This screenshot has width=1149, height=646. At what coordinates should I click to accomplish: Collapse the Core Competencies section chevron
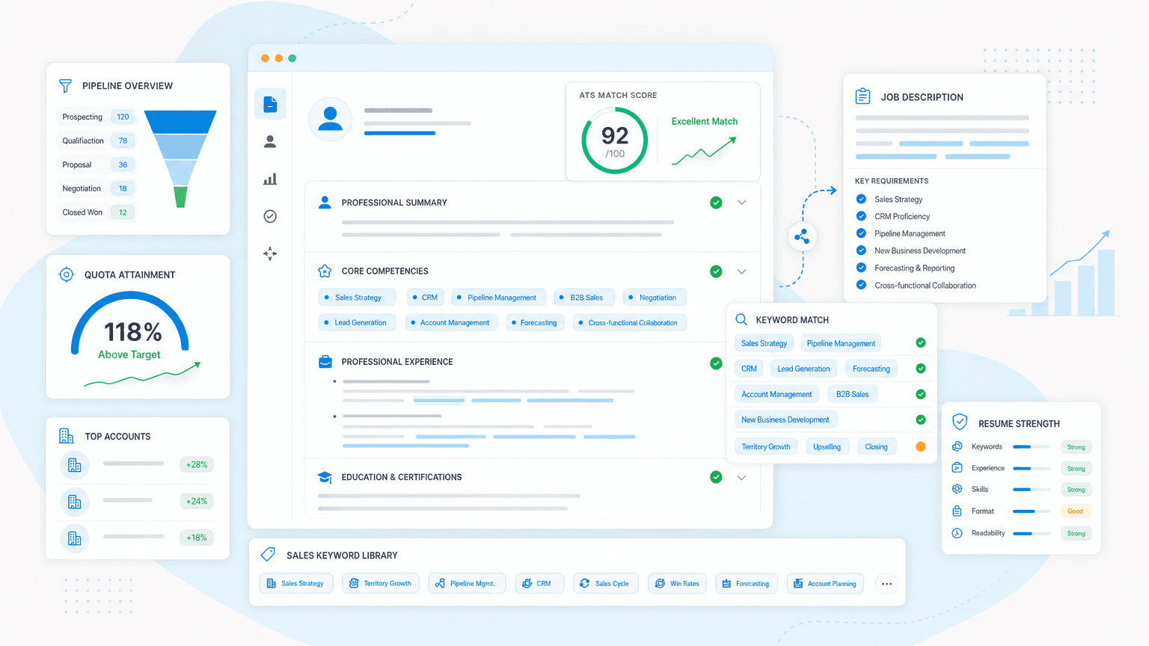click(741, 271)
